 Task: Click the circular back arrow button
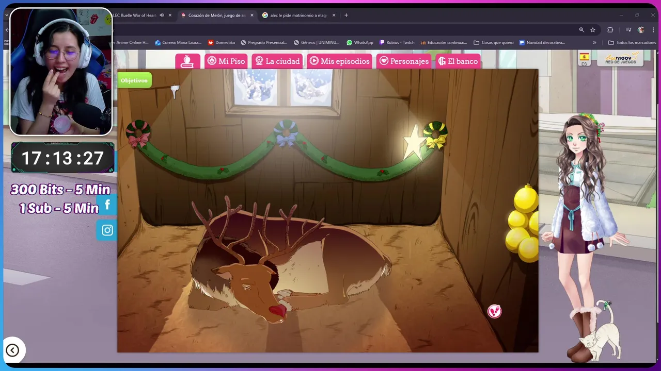coord(12,351)
